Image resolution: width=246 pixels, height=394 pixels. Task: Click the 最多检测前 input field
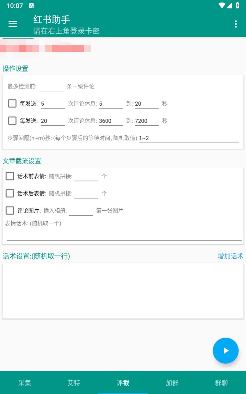click(52, 86)
